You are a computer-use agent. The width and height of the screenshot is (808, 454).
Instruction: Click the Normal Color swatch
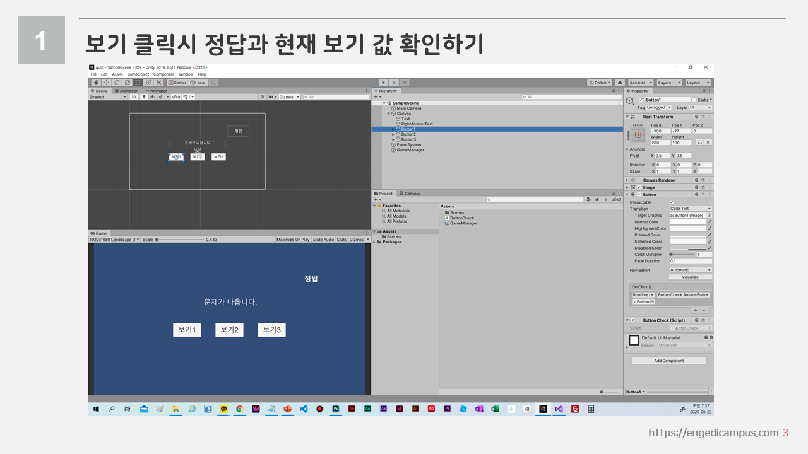[687, 222]
